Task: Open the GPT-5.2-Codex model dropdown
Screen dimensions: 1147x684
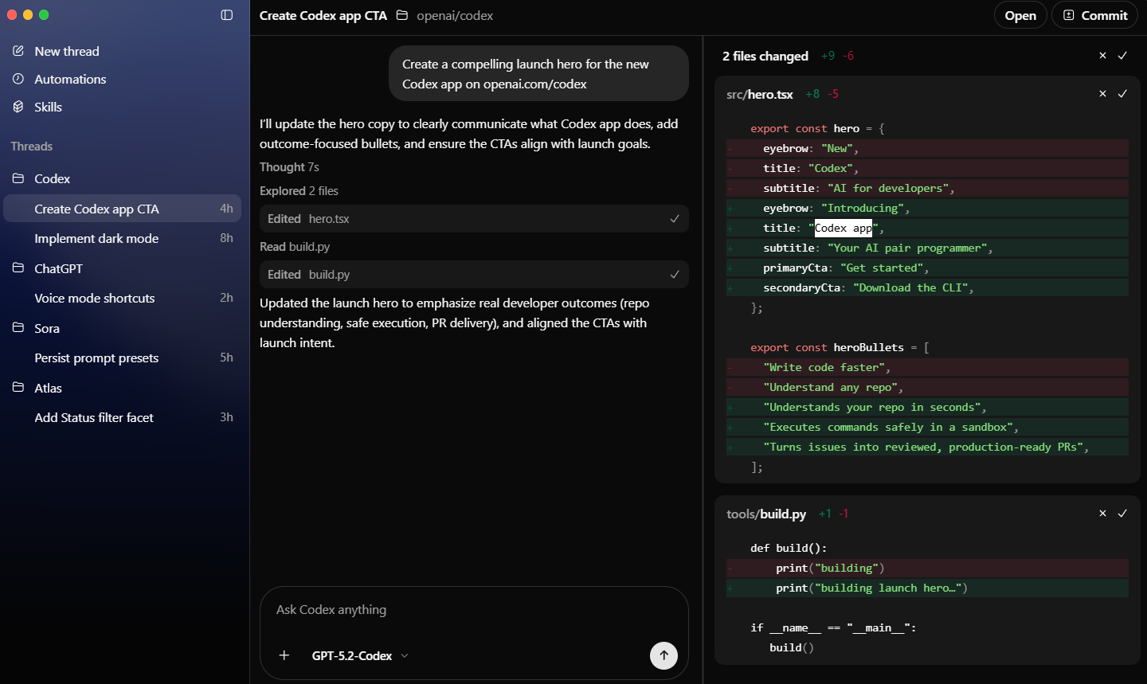Action: coord(360,655)
